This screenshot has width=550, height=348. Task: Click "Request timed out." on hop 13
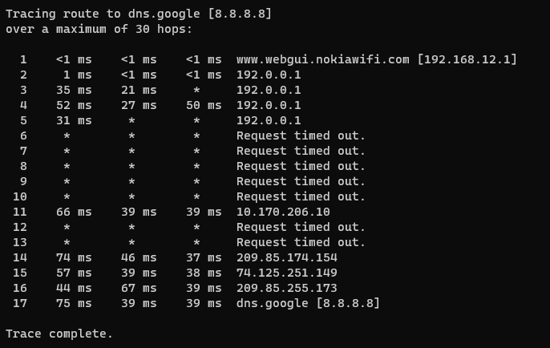301,242
